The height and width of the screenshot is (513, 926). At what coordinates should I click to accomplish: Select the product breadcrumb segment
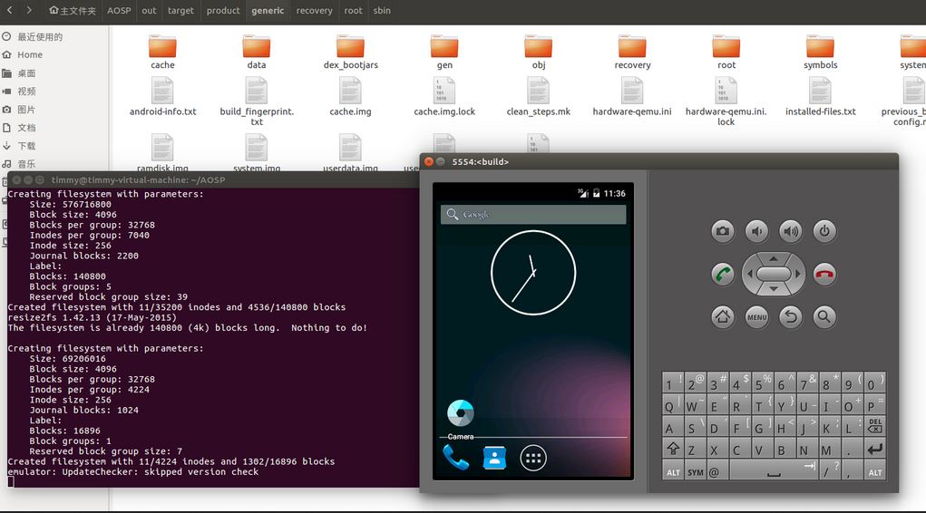coord(222,11)
